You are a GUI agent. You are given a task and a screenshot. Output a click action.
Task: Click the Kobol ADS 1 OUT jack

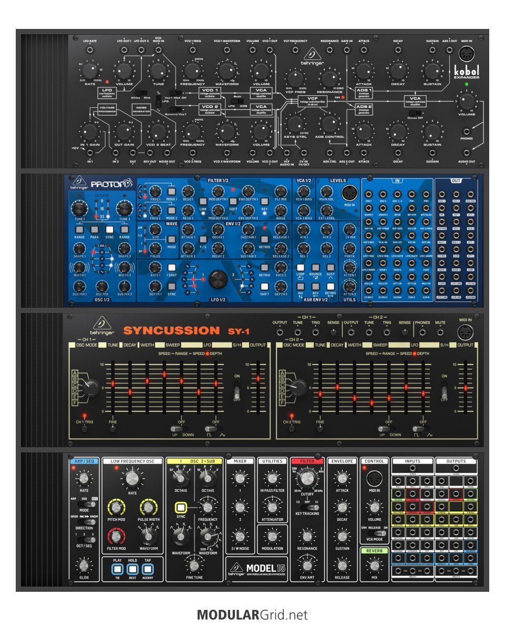coord(449,50)
